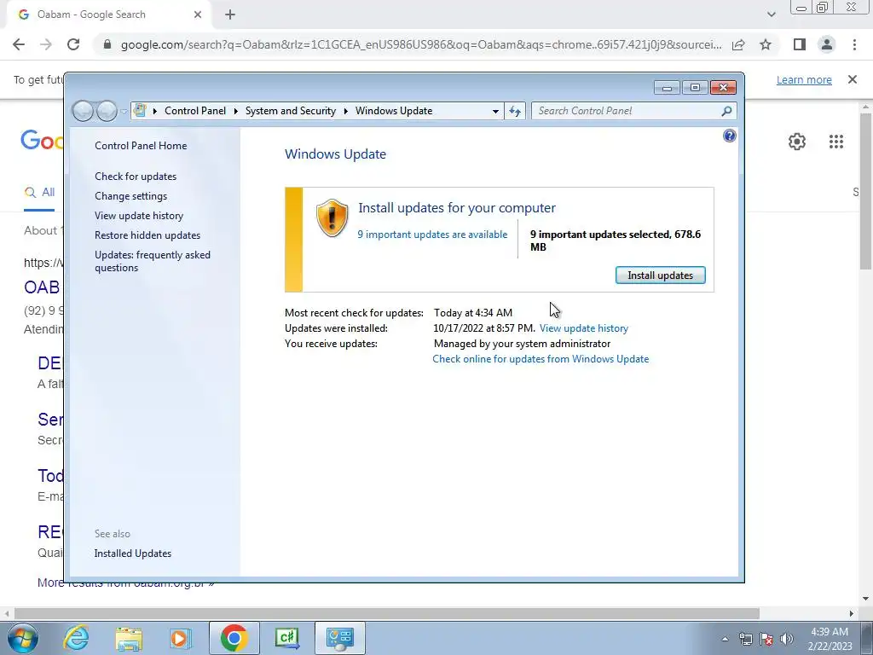873x655 pixels.
Task: Click the help question mark icon
Action: pyautogui.click(x=730, y=136)
